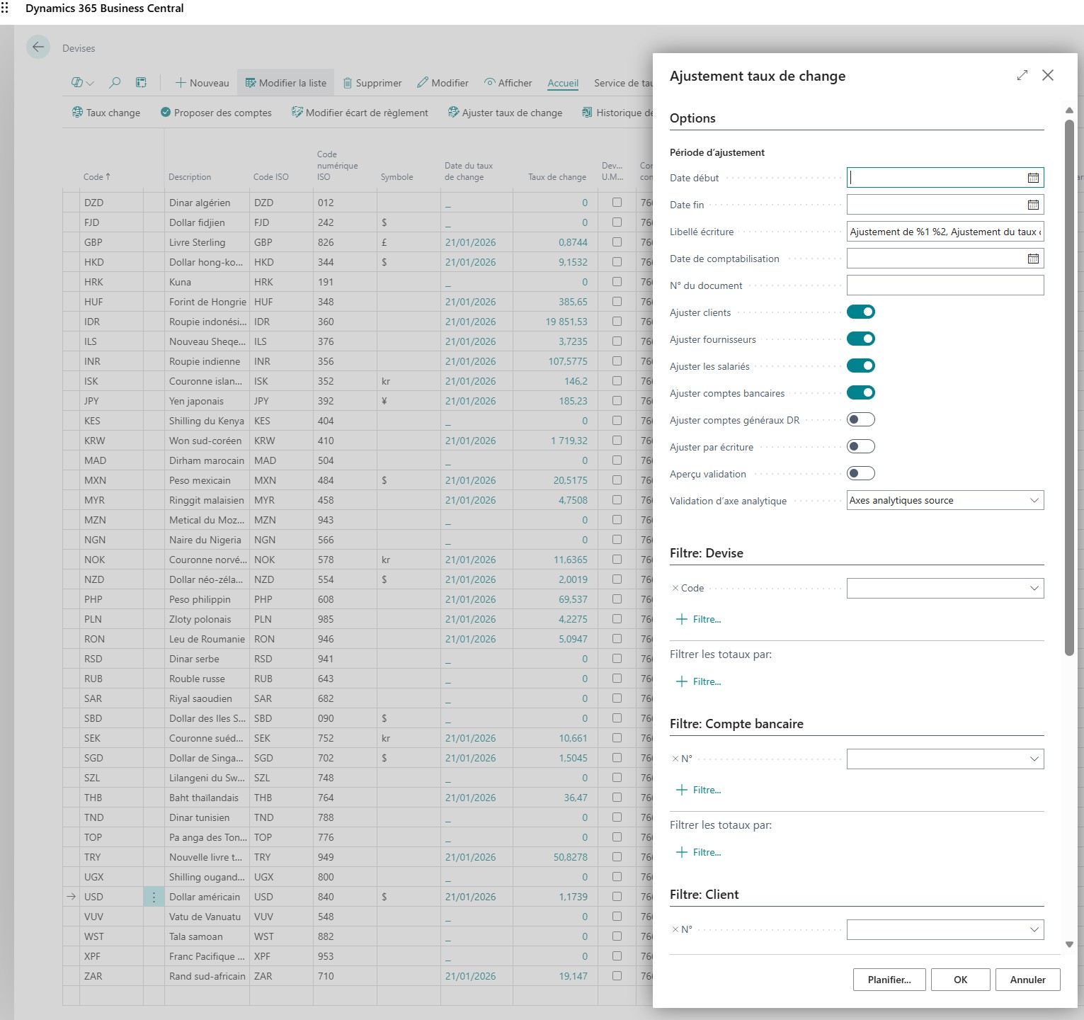Select Ajuster taux de change action
The width and height of the screenshot is (1084, 1020).
505,113
